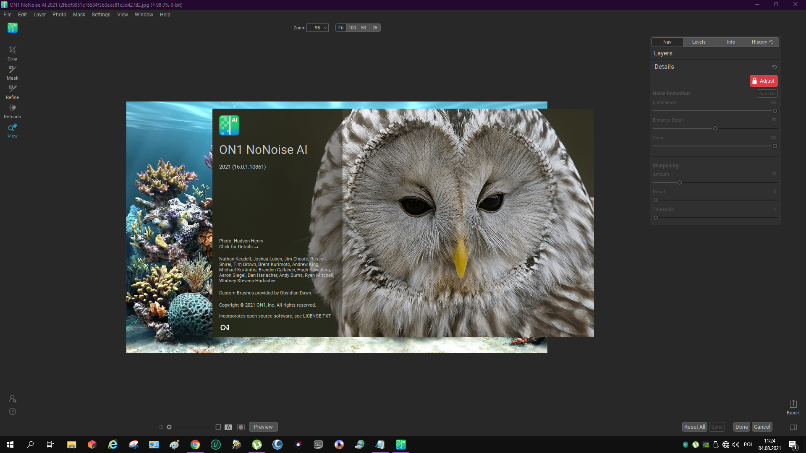This screenshot has height=453, width=806.
Task: Launch uTorrent from the taskbar
Action: 257,445
